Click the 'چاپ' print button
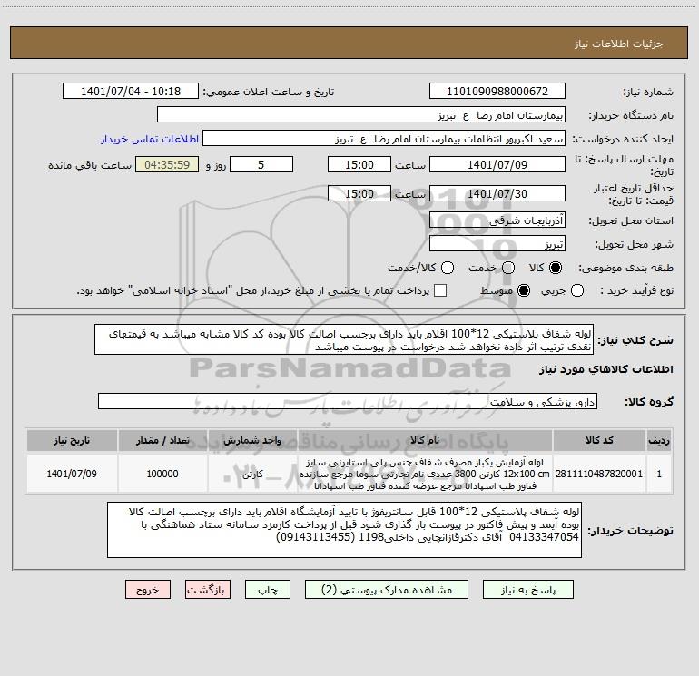699x676 pixels. [x=268, y=590]
